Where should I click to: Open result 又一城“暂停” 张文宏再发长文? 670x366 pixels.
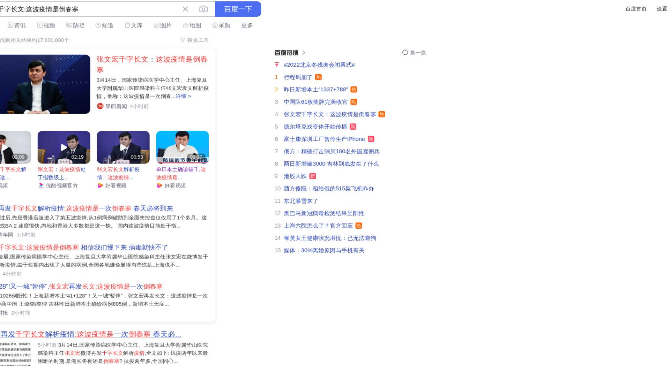point(81,287)
